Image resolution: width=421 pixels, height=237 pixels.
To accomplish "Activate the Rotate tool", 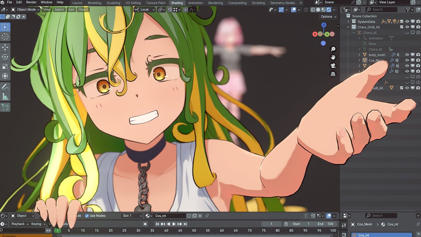I will point(5,57).
